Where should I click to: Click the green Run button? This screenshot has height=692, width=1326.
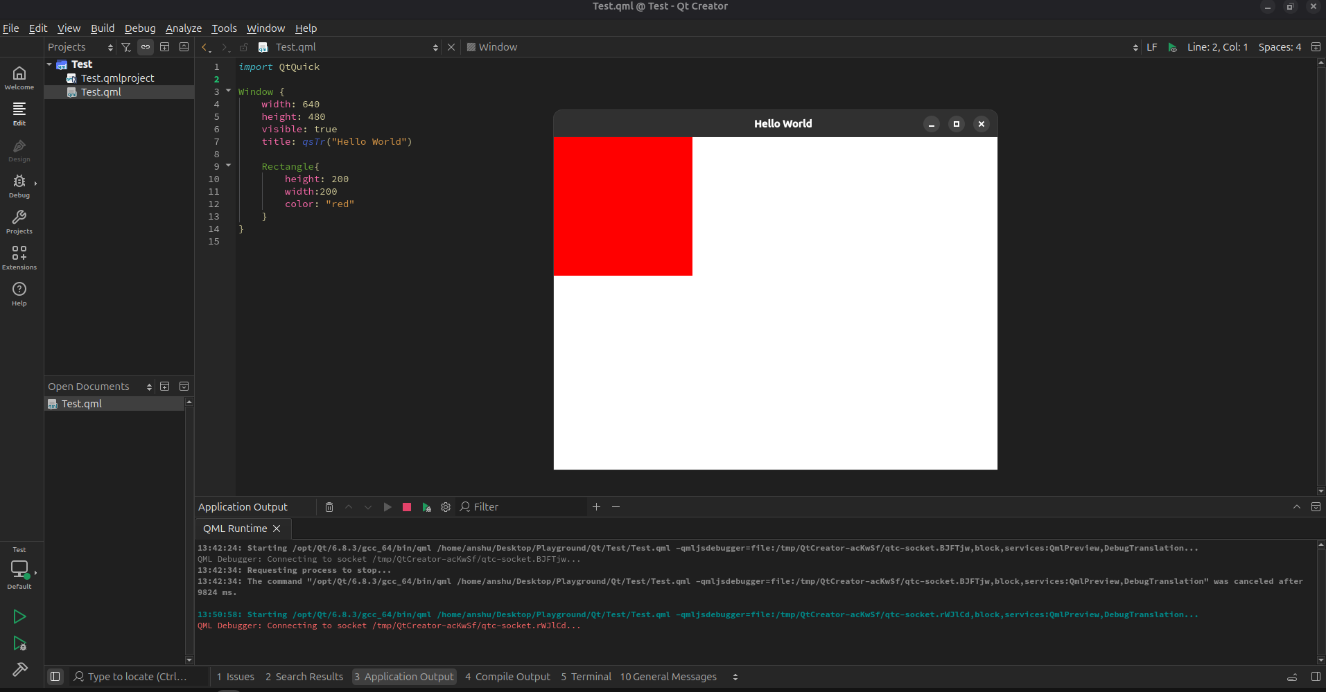click(x=19, y=616)
